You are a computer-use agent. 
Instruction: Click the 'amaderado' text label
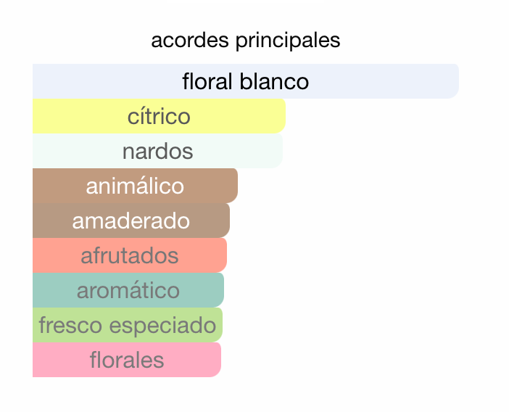pyautogui.click(x=131, y=221)
